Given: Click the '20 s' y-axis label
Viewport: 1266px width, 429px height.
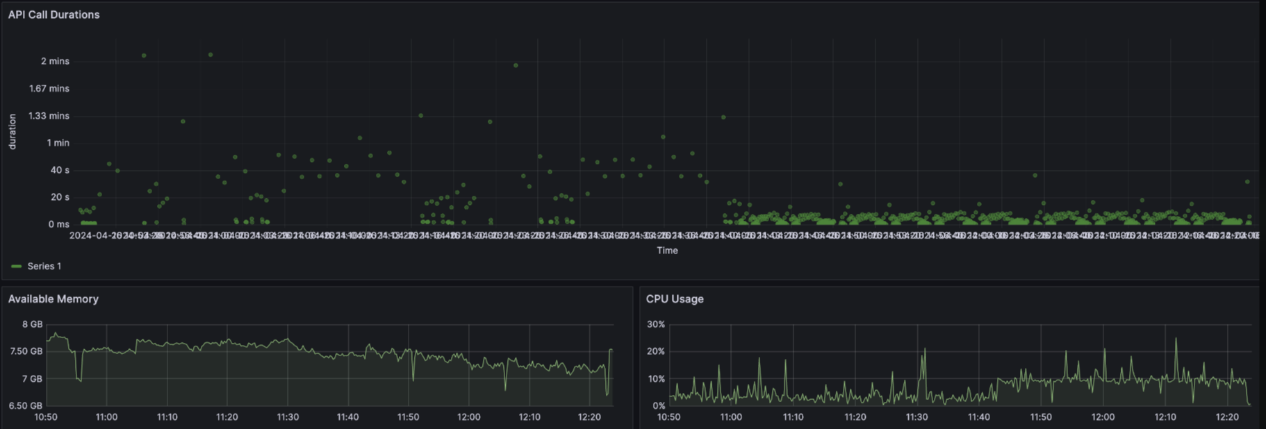Looking at the screenshot, I should 60,197.
